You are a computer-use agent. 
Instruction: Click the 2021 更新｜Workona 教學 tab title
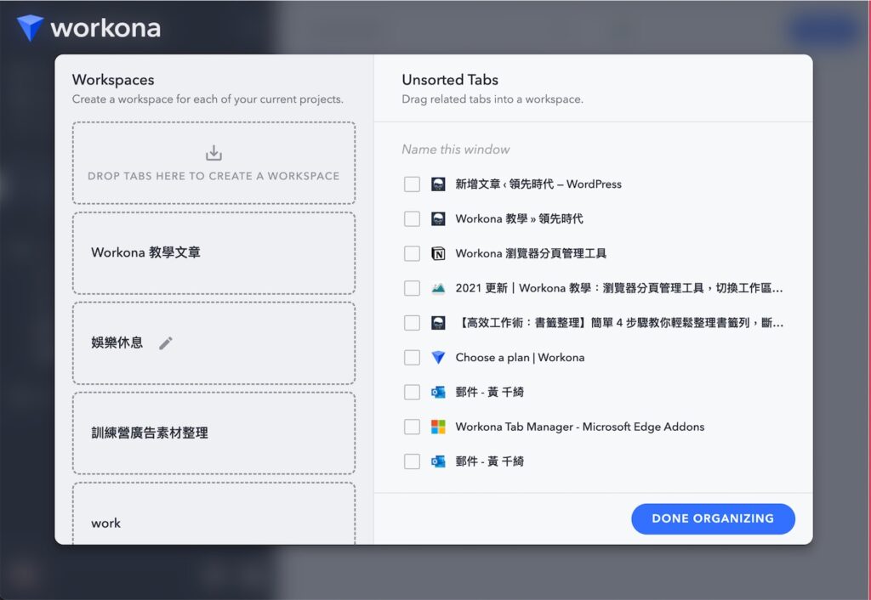tap(619, 288)
